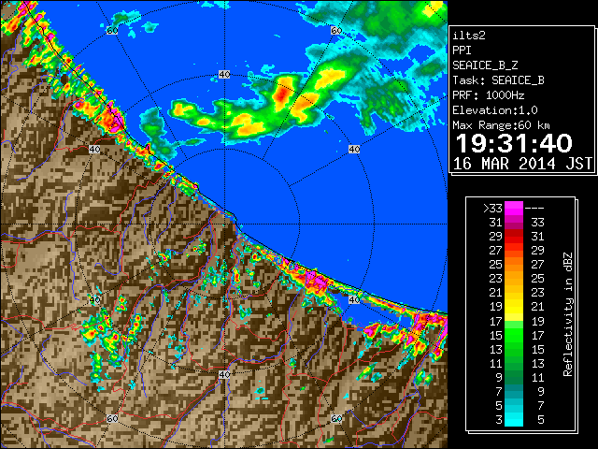Select the 'PPI' scan type label
Image resolution: width=598 pixels, height=449 pixels.
(462, 51)
